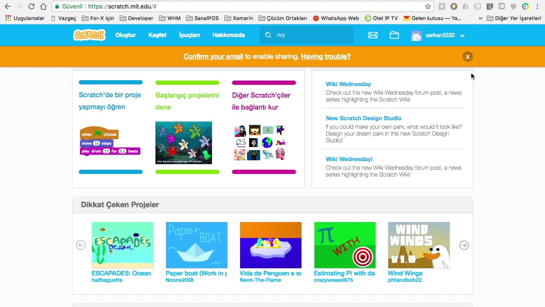Click the Ara search field
The height and width of the screenshot is (307, 545).
[x=307, y=35]
